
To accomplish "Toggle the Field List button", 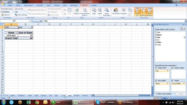I will pos(137,12).
